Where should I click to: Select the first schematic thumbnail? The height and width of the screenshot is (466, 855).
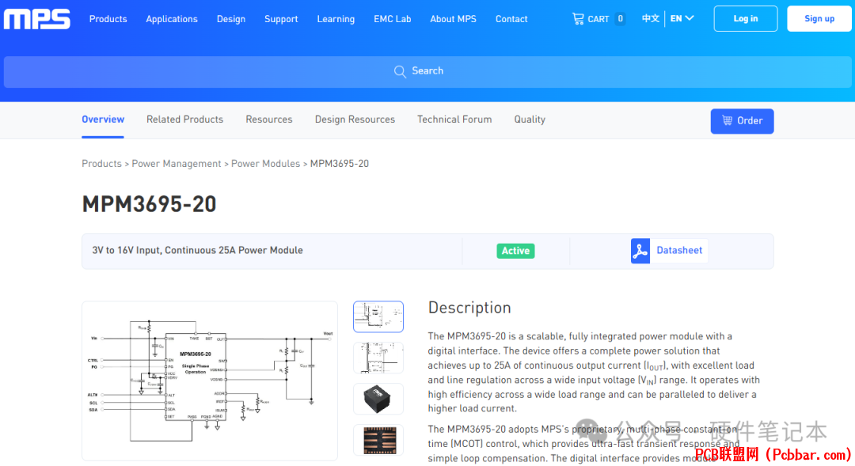pyautogui.click(x=378, y=316)
